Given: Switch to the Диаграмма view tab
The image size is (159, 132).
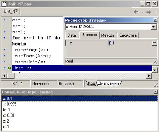Looking at the screenshot, I should pyautogui.click(x=109, y=83).
